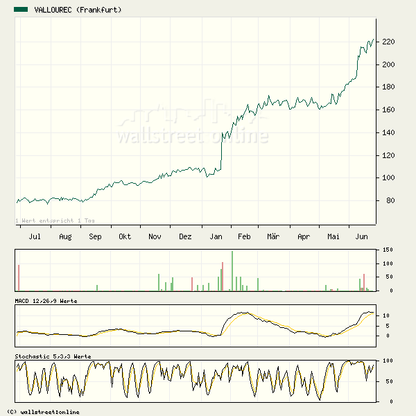The width and height of the screenshot is (416, 416).
Task: Click the Feb month label
Action: tap(244, 236)
